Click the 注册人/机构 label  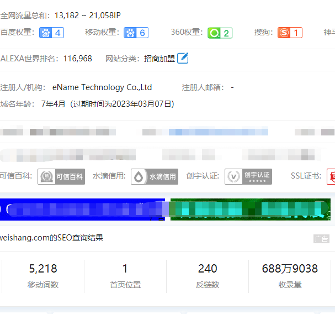click(x=23, y=87)
